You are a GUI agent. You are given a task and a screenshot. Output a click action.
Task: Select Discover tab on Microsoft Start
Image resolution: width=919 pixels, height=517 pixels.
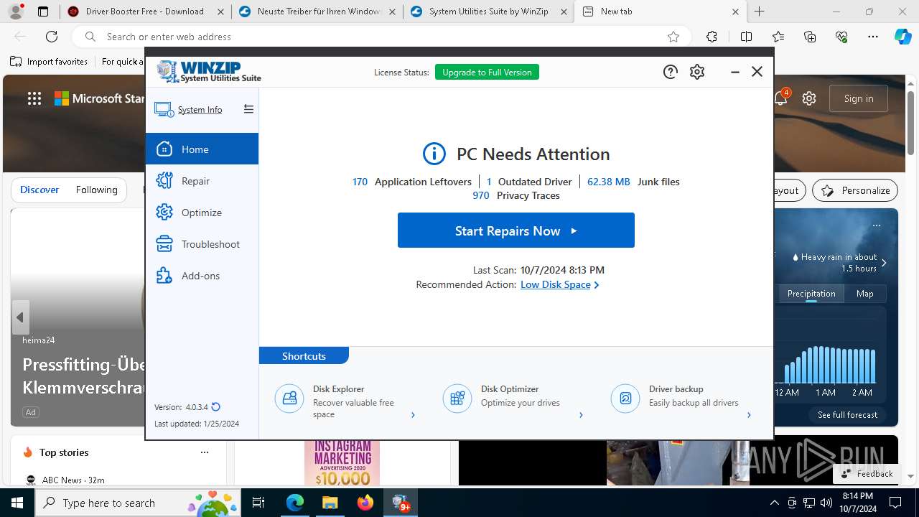(x=39, y=190)
